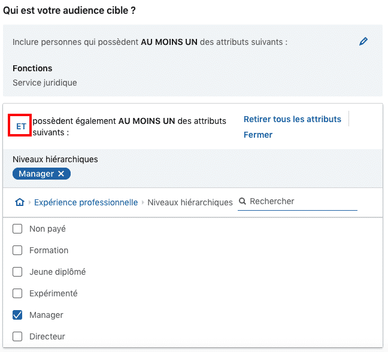This screenshot has width=388, height=352.
Task: Go to the home breadcrumb icon
Action: click(x=20, y=202)
